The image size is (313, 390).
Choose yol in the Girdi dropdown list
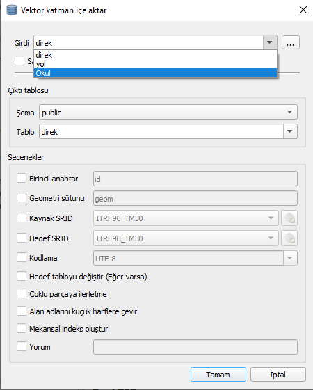coord(155,64)
